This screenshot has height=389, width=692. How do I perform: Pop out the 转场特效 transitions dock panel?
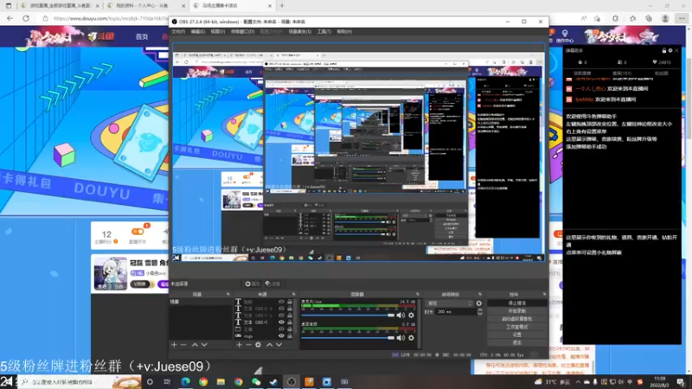480,294
